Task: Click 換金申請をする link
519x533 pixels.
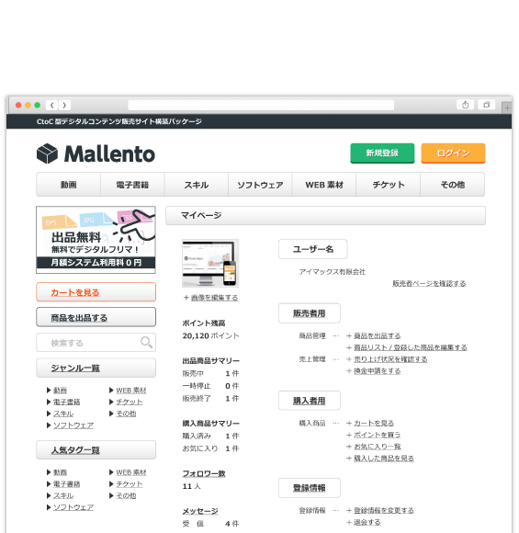Action: click(x=378, y=371)
